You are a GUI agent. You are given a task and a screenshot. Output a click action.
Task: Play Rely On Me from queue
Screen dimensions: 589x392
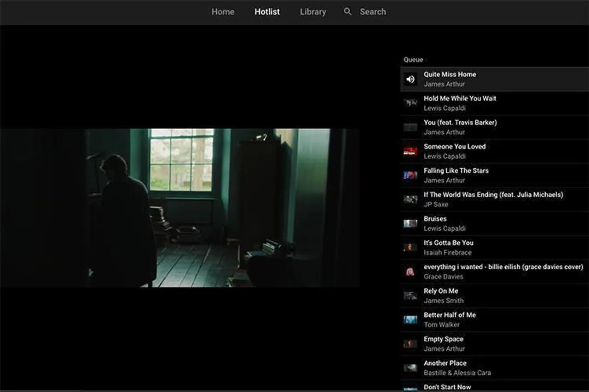coord(441,291)
